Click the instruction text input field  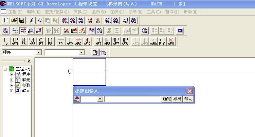[132, 99]
